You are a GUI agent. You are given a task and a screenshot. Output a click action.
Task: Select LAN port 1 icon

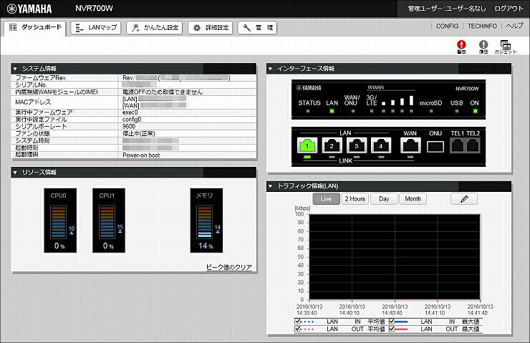307,145
